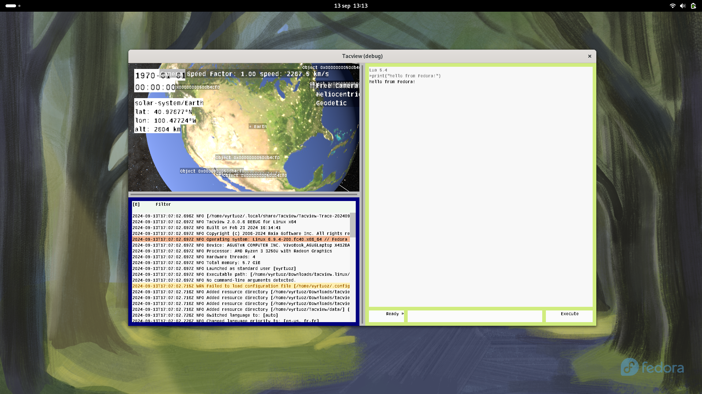Image resolution: width=702 pixels, height=394 pixels.
Task: Click the battery status icon in top bar
Action: [x=693, y=6]
